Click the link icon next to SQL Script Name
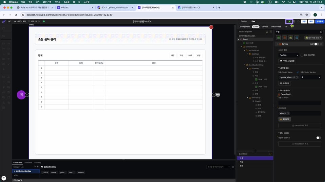The height and width of the screenshot is (182, 325). (298, 72)
